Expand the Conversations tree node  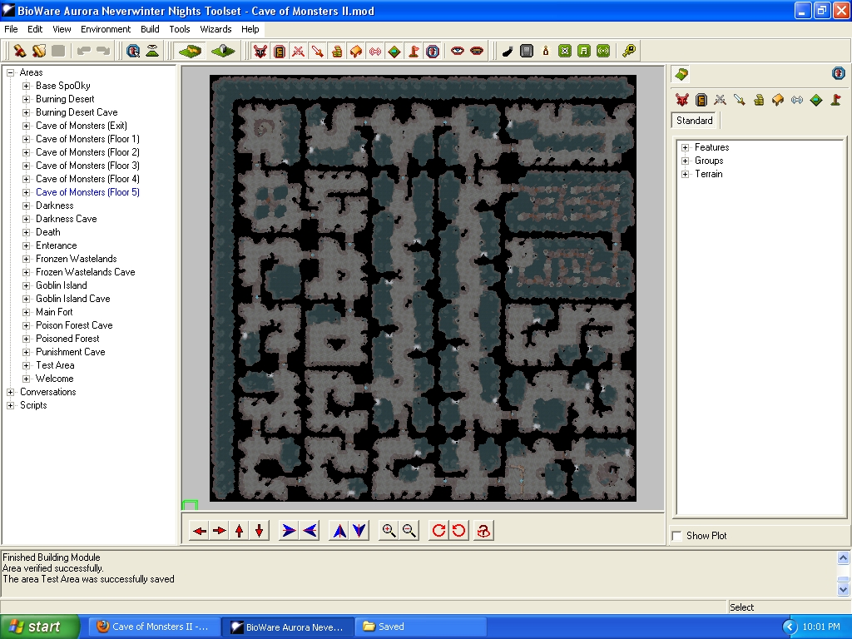[x=11, y=392]
